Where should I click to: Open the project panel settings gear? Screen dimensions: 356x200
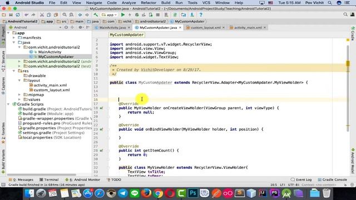click(80, 27)
